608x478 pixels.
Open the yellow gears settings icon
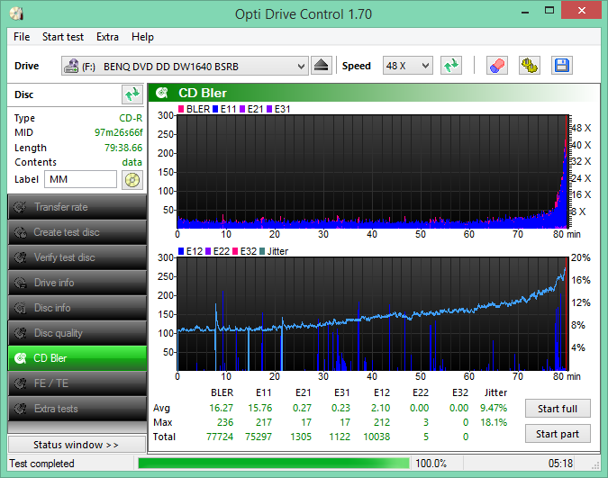[530, 66]
